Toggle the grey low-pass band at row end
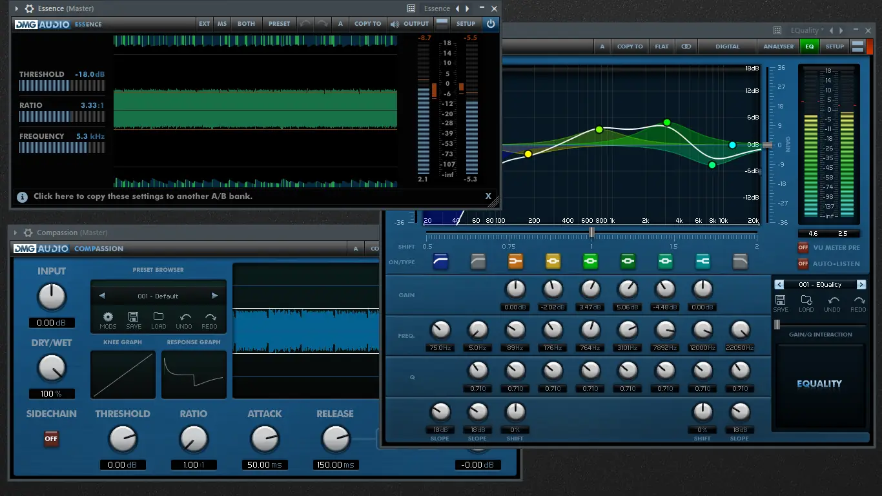 tap(740, 262)
